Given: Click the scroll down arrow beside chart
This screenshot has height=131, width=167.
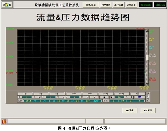Looking at the screenshot, I should (147, 85).
